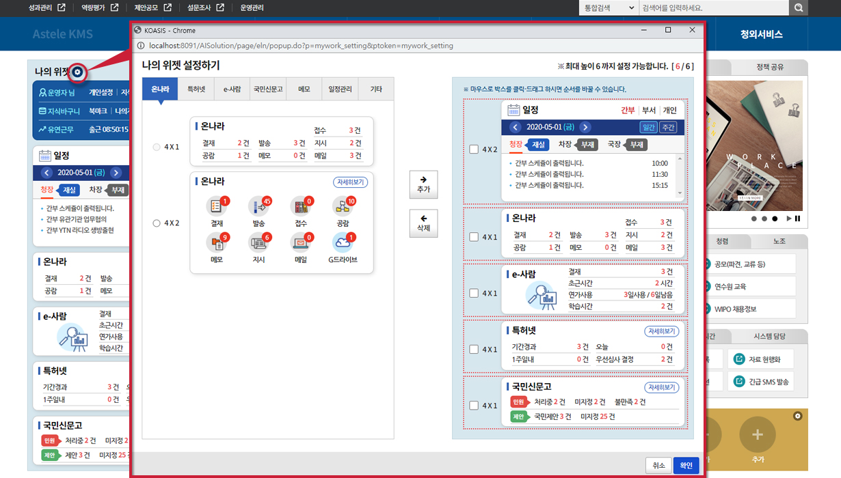This screenshot has height=478, width=841.
Task: Open the G드라이브 cloud icon
Action: (x=342, y=242)
